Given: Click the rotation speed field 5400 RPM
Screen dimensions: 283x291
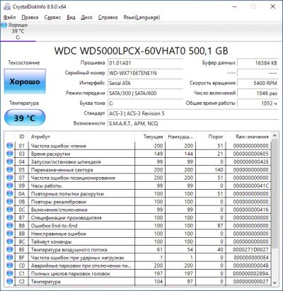Looking at the screenshot, I should coord(258,83).
